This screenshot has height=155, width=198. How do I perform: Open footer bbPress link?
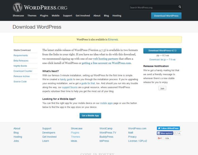[x=104, y=141]
